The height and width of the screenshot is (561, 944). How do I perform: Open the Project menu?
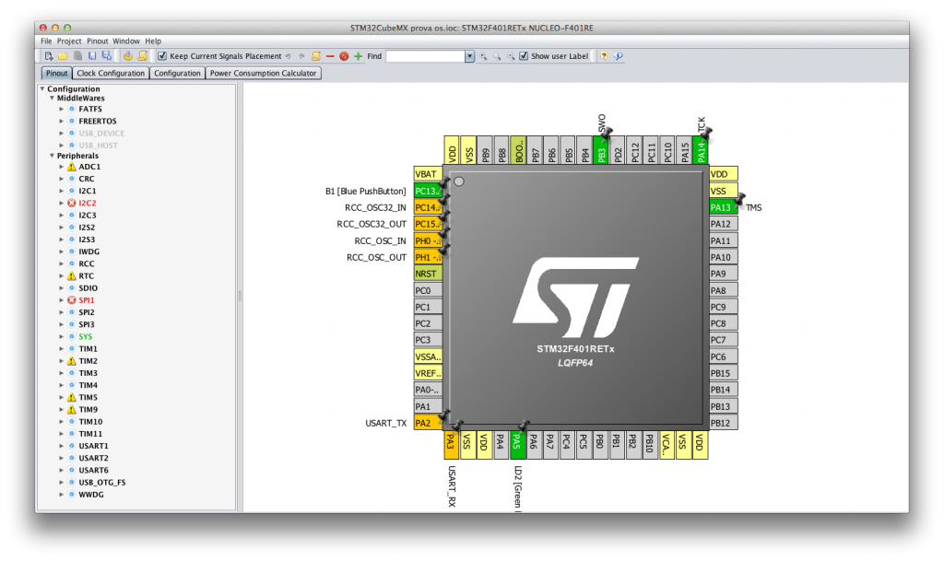point(69,41)
